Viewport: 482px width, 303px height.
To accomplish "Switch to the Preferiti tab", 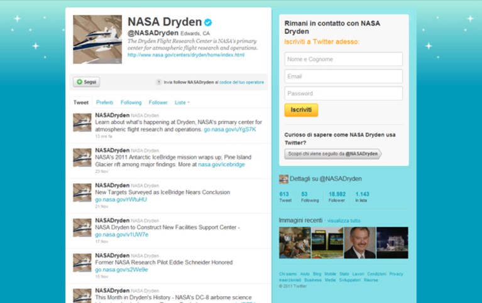I will tap(104, 102).
